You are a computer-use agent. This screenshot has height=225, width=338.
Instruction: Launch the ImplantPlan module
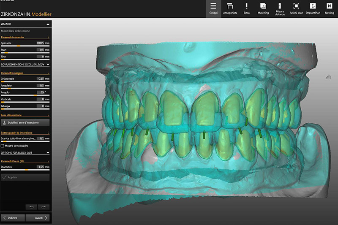click(x=313, y=9)
